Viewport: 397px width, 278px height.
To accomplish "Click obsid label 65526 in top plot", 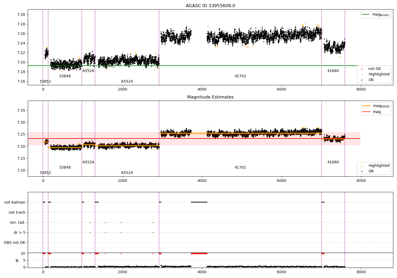I will [x=88, y=71].
